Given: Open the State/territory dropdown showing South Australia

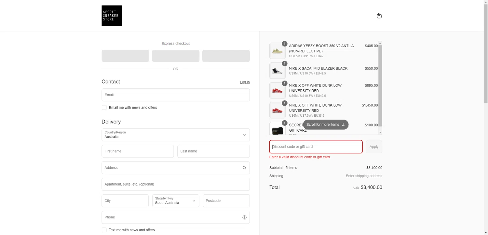Looking at the screenshot, I should click(x=176, y=201).
